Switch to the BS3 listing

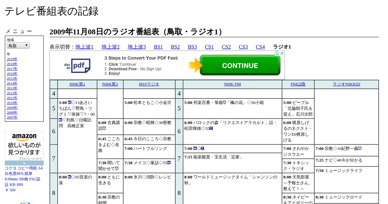pyautogui.click(x=192, y=47)
